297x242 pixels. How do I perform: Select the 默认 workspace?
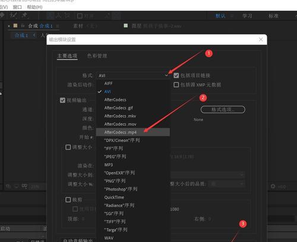tap(220, 16)
